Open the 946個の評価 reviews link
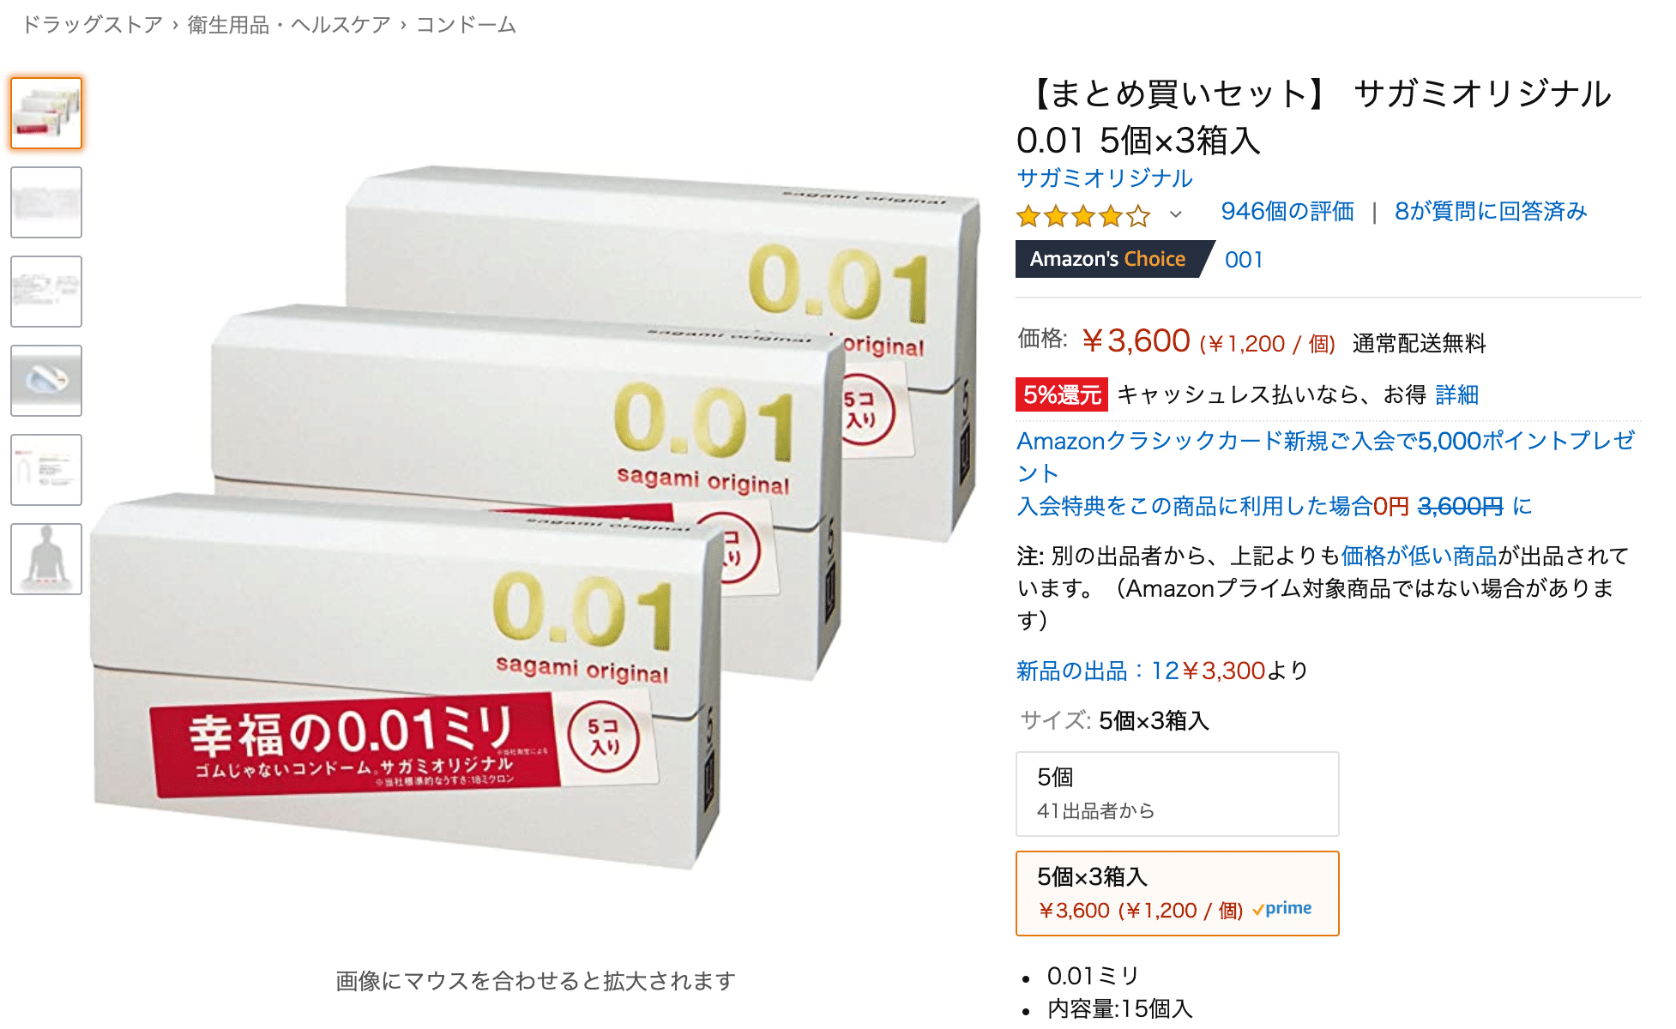This screenshot has height=1029, width=1676. (x=1287, y=212)
